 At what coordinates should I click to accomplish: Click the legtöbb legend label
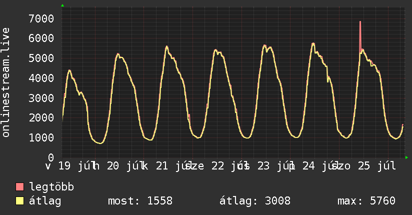pyautogui.click(x=51, y=187)
